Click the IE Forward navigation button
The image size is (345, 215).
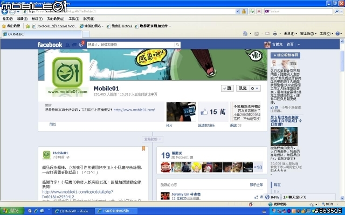click(12, 12)
